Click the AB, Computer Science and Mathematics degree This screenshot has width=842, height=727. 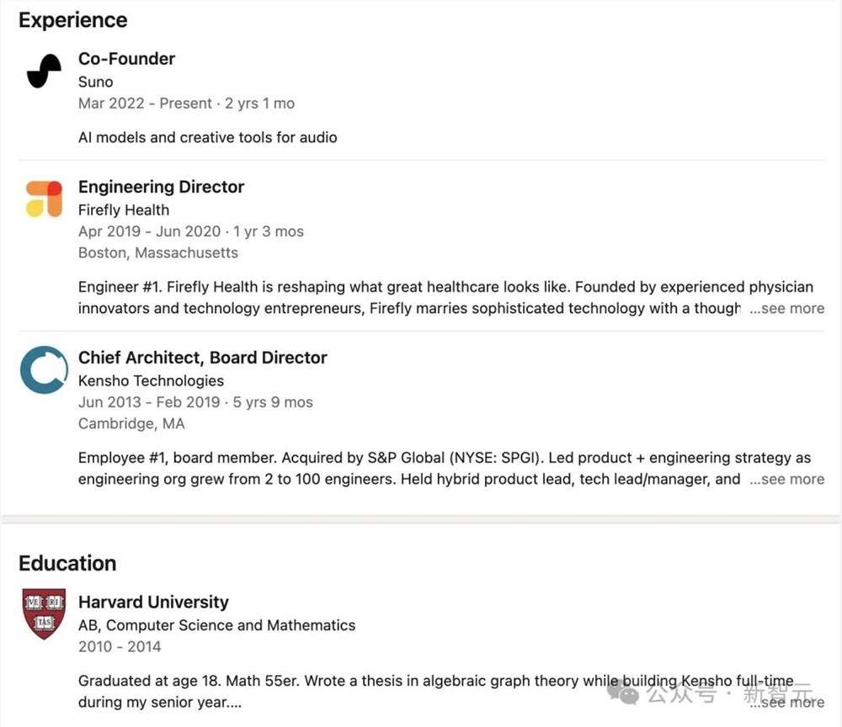click(x=216, y=625)
